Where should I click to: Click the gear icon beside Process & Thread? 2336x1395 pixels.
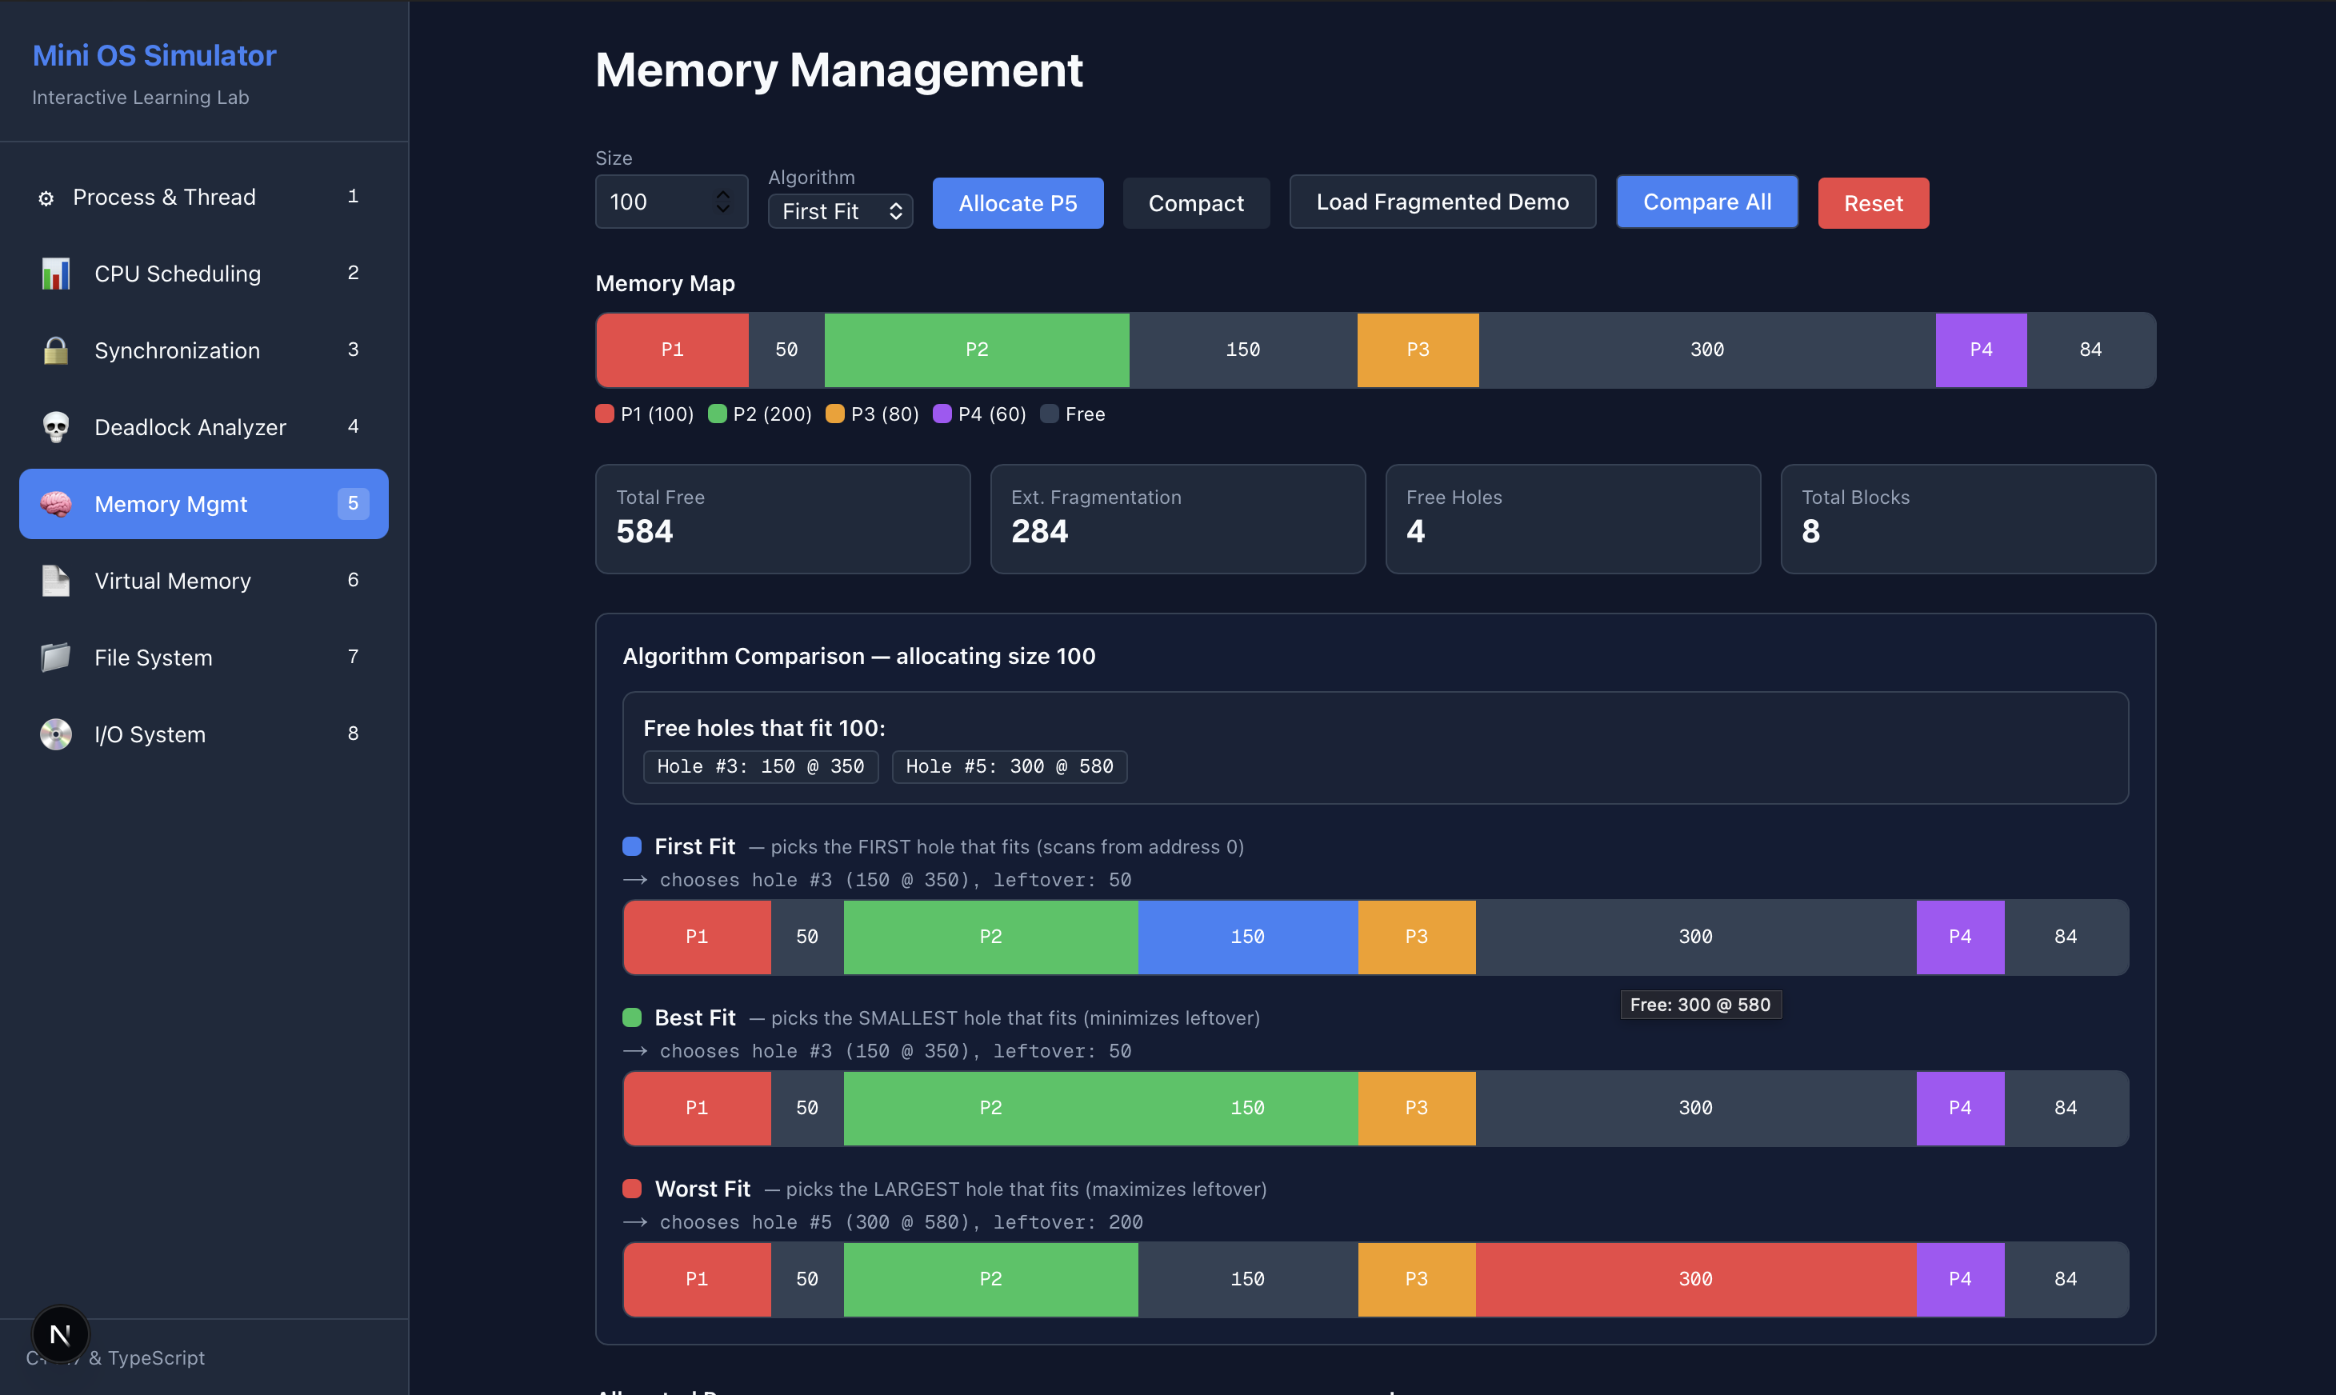click(45, 198)
